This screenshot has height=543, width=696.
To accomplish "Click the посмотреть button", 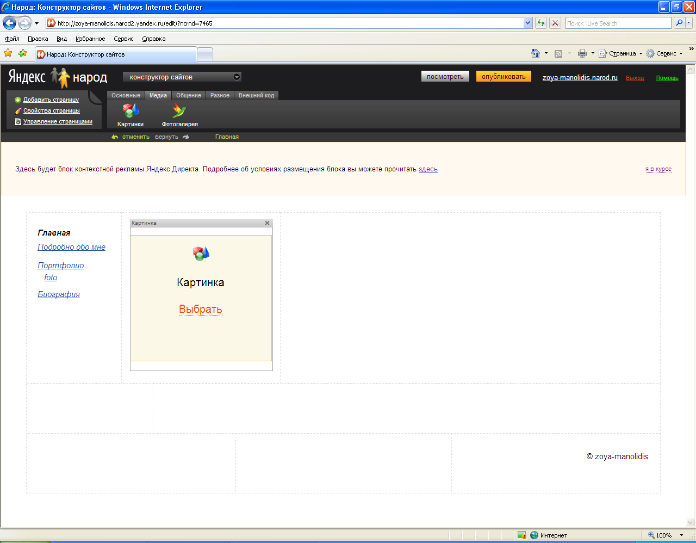I will tap(445, 77).
